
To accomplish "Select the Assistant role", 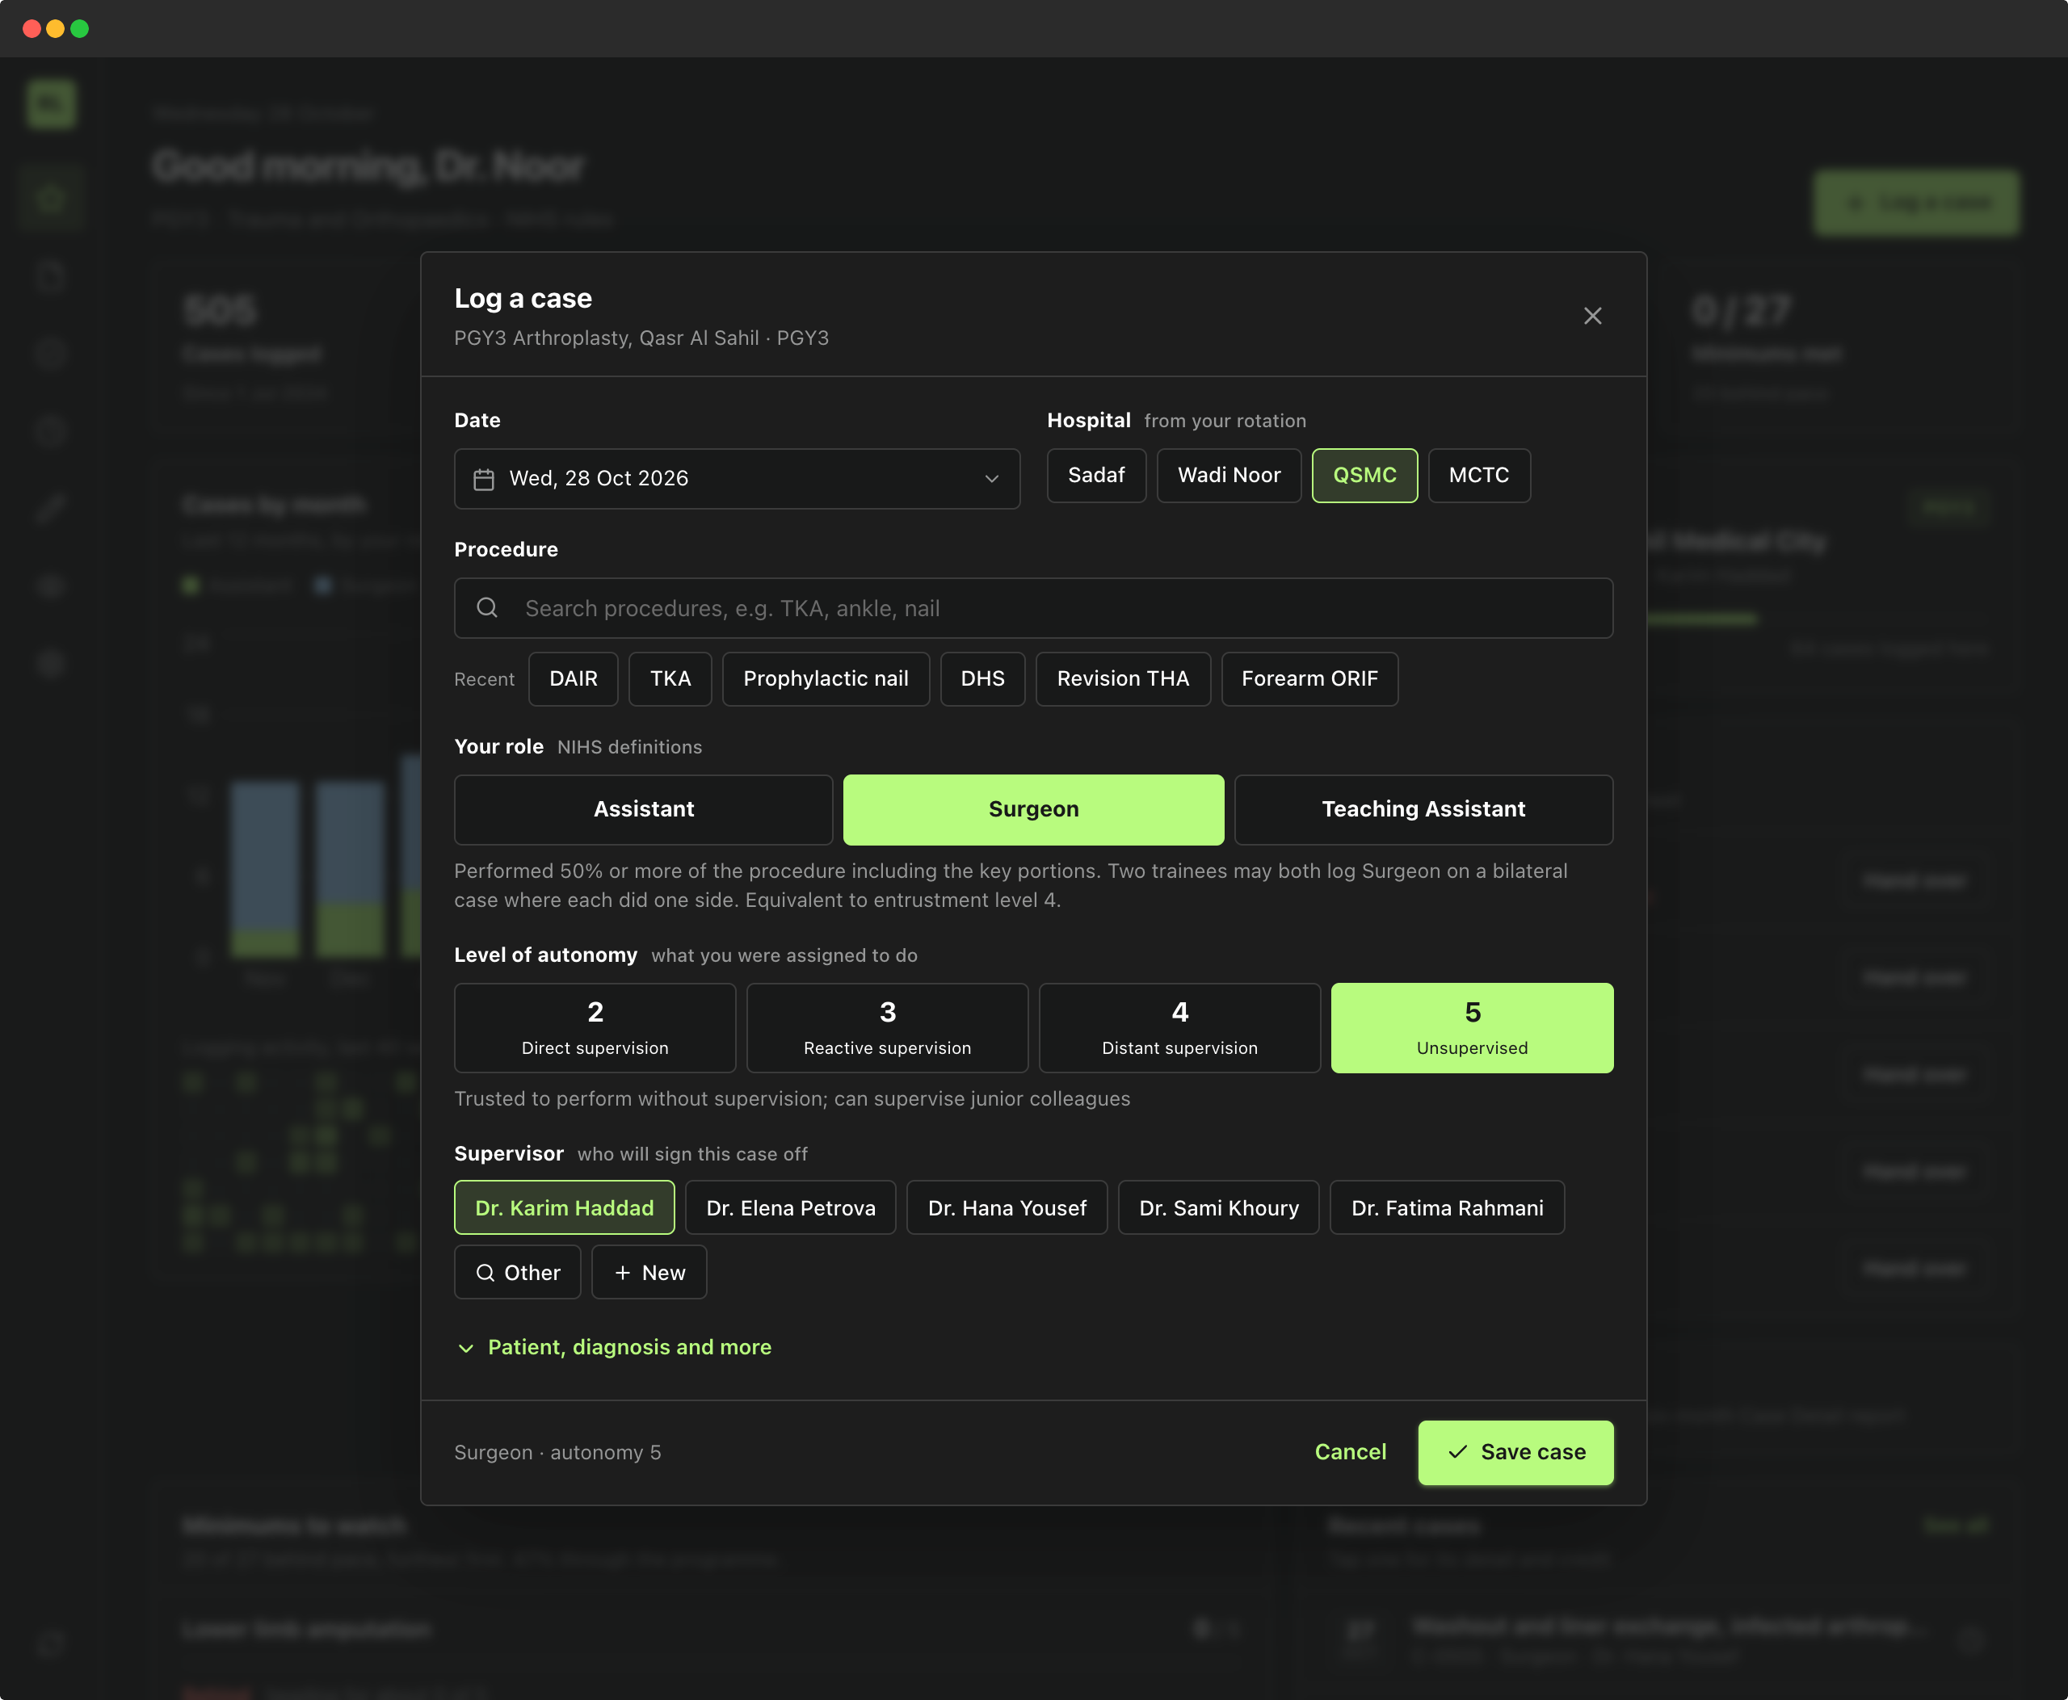I will (x=644, y=809).
